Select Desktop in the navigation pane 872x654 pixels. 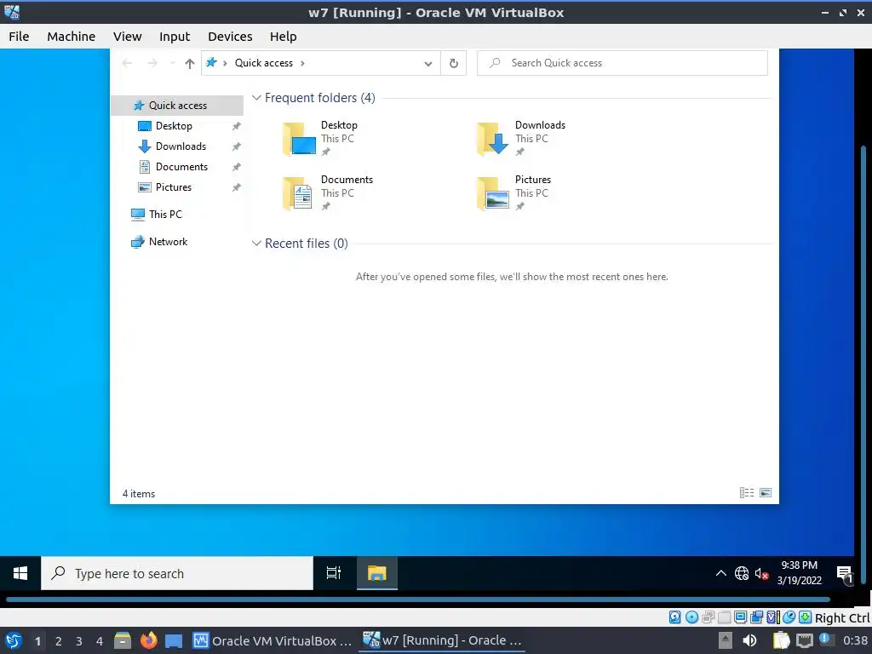174,126
